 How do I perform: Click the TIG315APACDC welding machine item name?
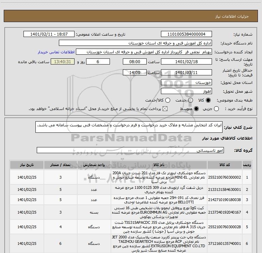click(x=159, y=227)
